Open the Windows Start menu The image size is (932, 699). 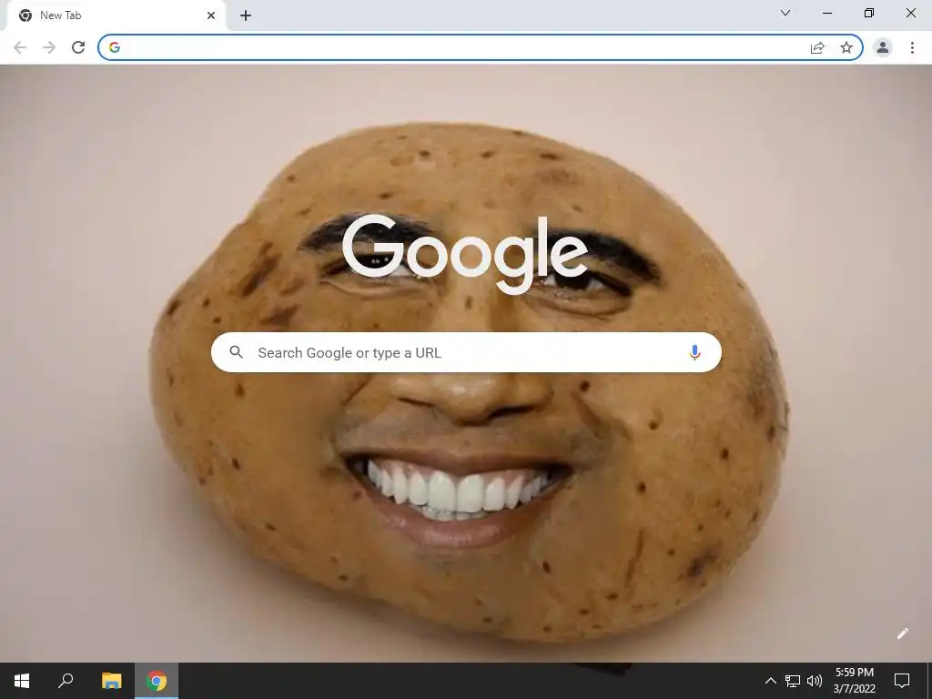(x=22, y=681)
